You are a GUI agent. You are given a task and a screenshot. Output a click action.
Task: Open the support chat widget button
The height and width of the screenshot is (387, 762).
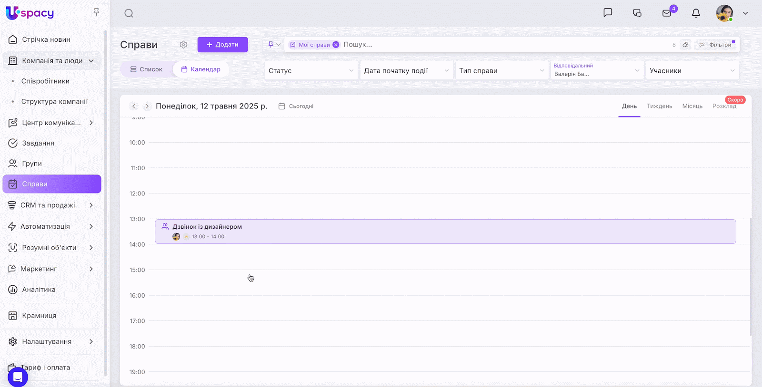18,377
